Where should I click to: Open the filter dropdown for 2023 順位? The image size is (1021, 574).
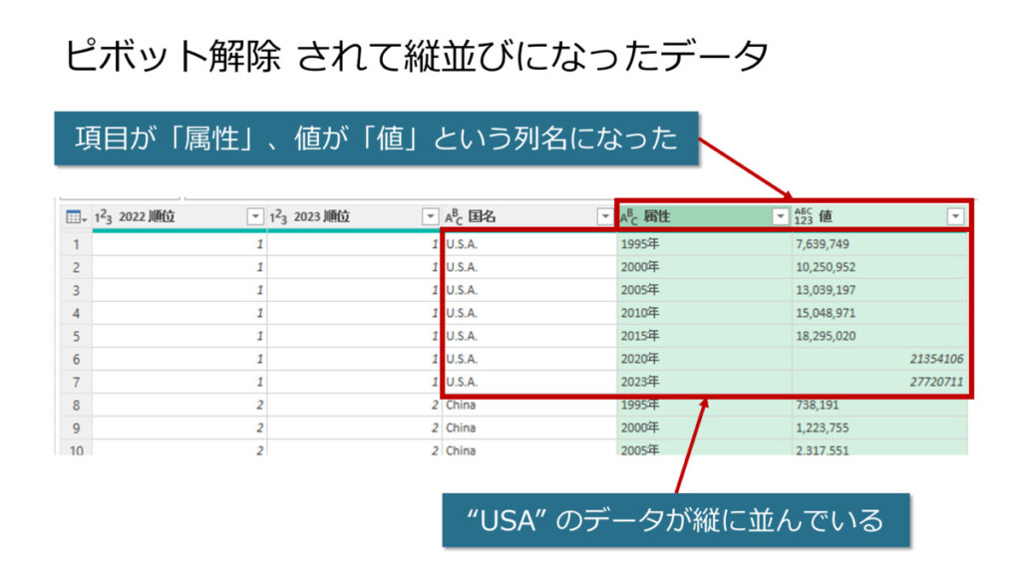coord(430,216)
